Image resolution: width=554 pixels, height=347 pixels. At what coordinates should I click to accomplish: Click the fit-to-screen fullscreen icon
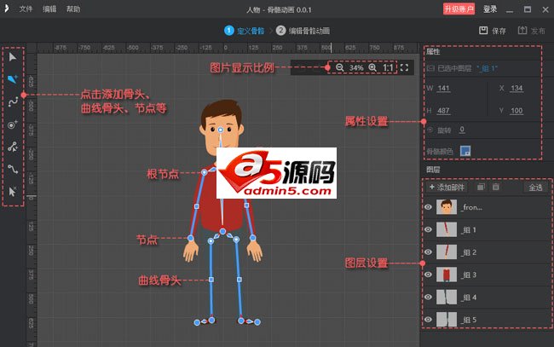(405, 67)
